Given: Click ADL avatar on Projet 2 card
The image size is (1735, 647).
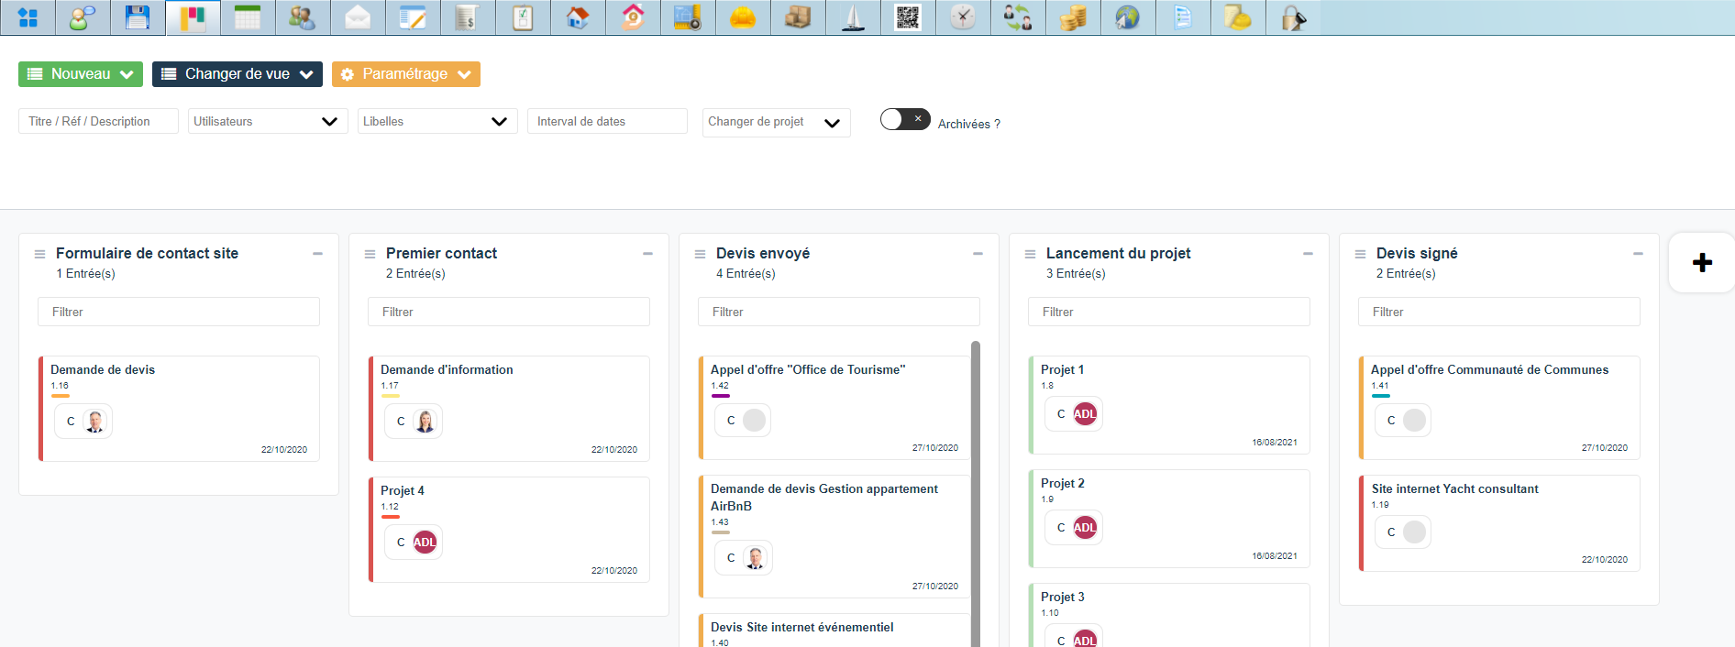Looking at the screenshot, I should (x=1085, y=528).
